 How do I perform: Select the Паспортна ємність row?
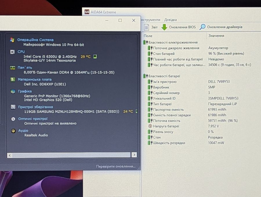202,109
